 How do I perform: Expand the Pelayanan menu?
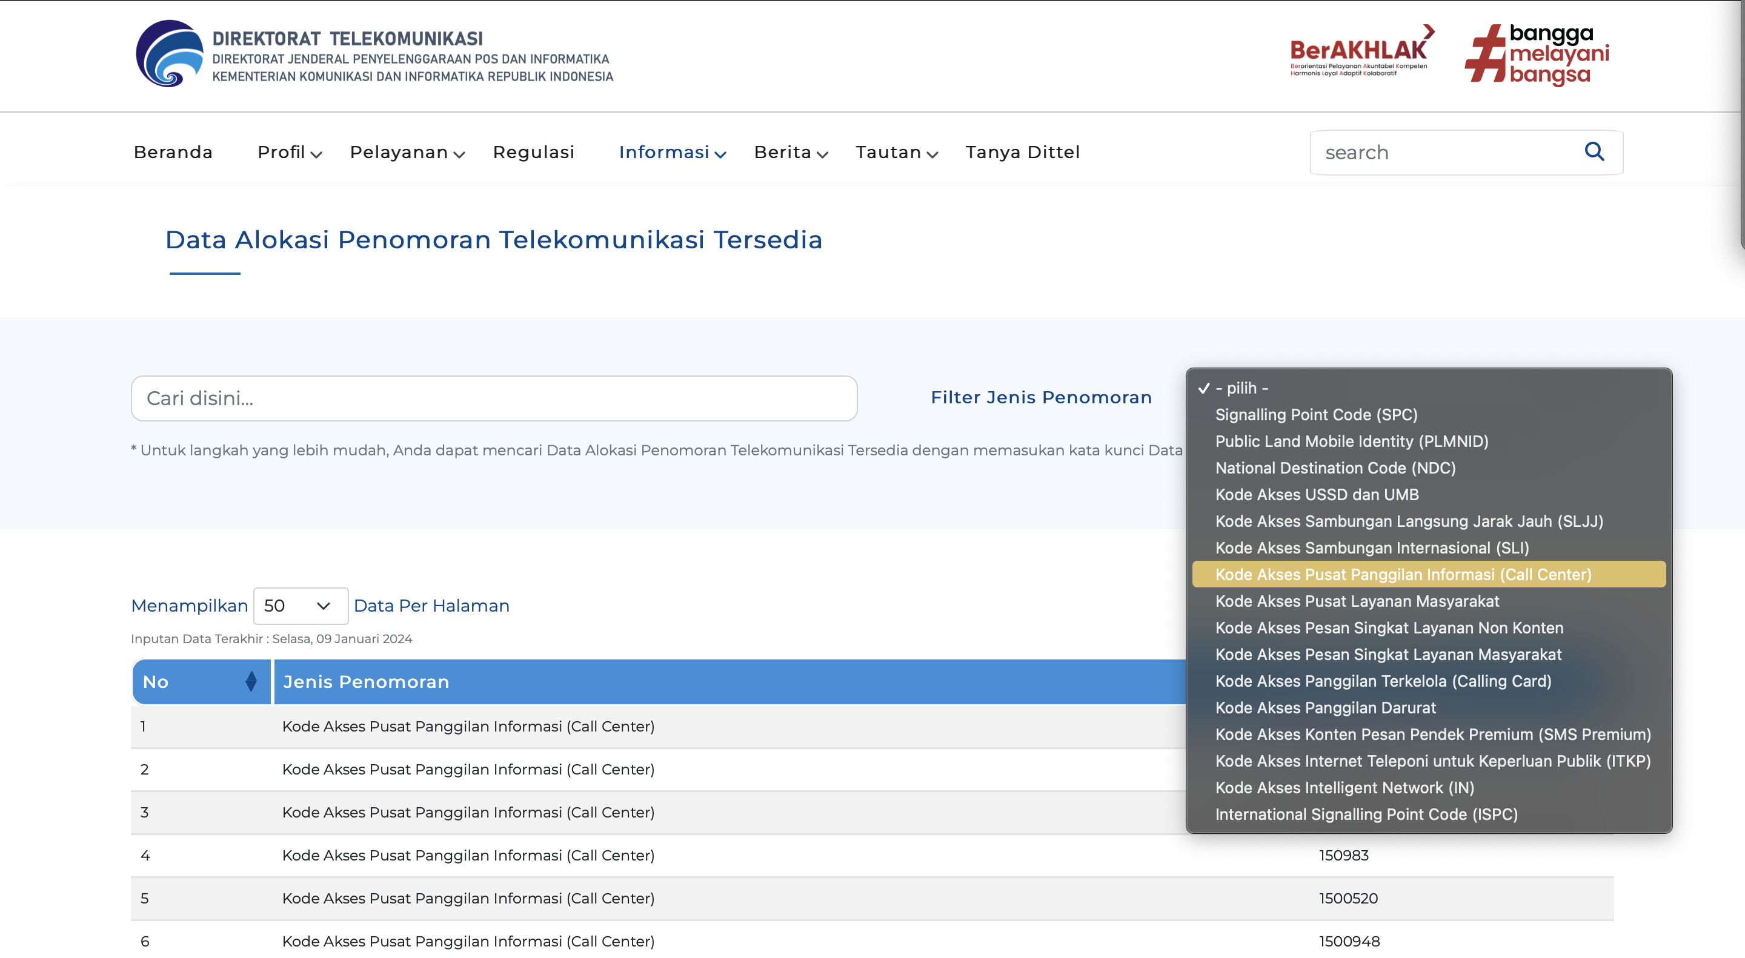coord(407,153)
